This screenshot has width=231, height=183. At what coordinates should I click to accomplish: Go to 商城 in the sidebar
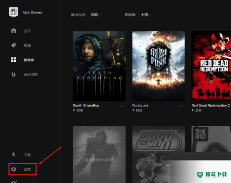[27, 46]
